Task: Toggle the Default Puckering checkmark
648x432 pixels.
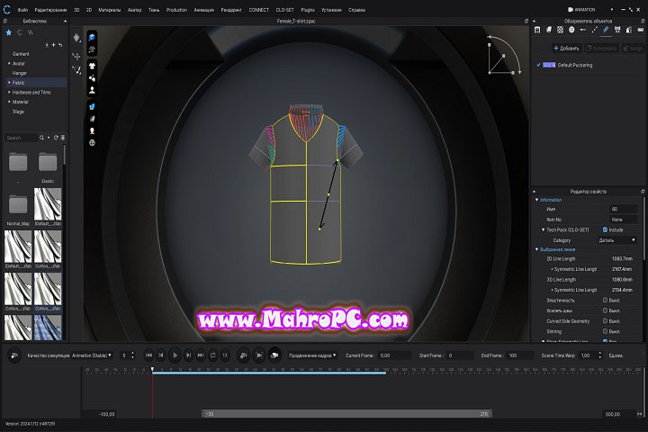Action: pyautogui.click(x=538, y=65)
